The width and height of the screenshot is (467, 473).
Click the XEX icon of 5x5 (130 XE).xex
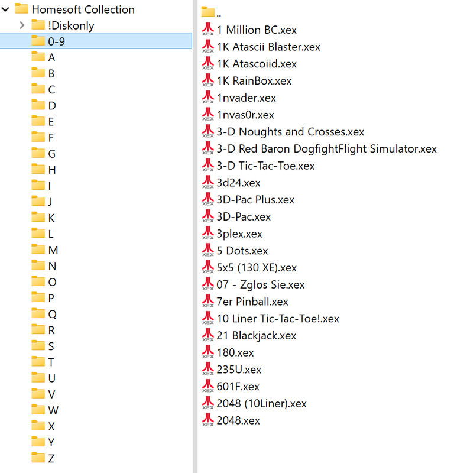pos(208,267)
